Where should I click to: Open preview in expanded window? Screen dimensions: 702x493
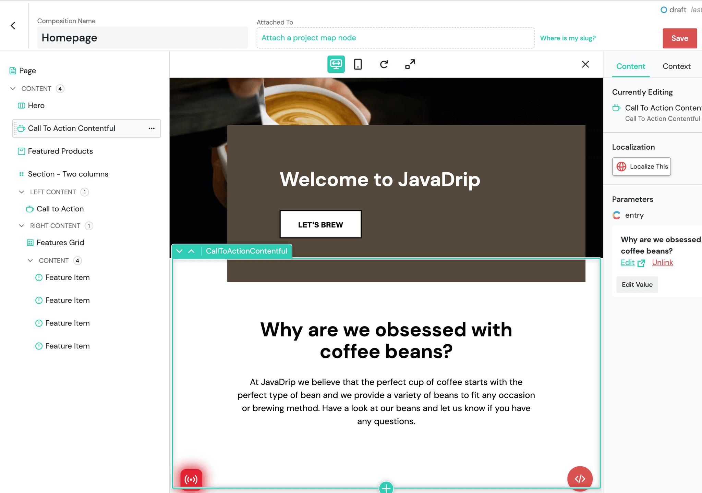[x=410, y=64]
